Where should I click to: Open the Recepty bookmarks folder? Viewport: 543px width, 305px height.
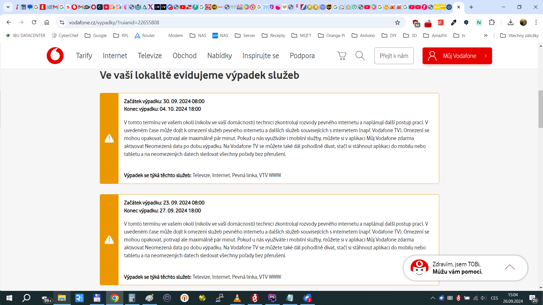coord(273,36)
